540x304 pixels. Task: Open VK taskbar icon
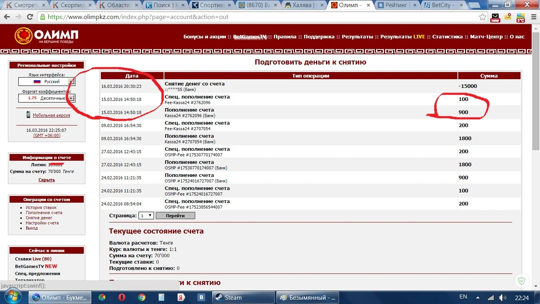tap(201, 297)
